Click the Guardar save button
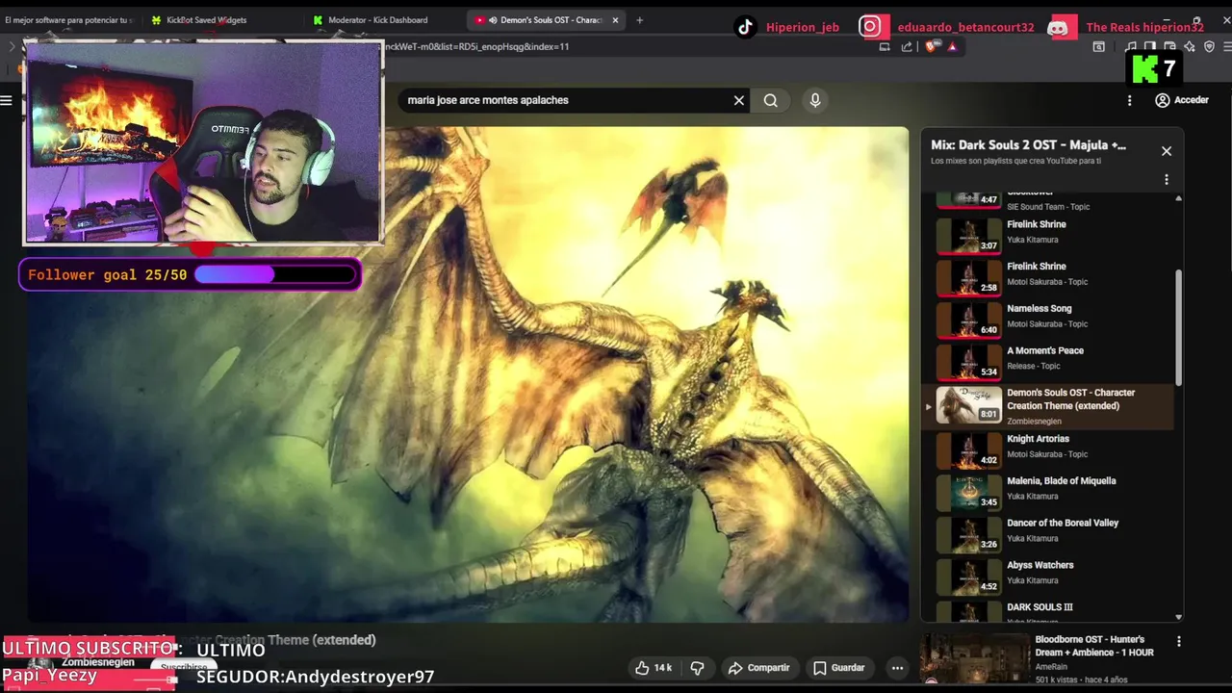 click(838, 667)
